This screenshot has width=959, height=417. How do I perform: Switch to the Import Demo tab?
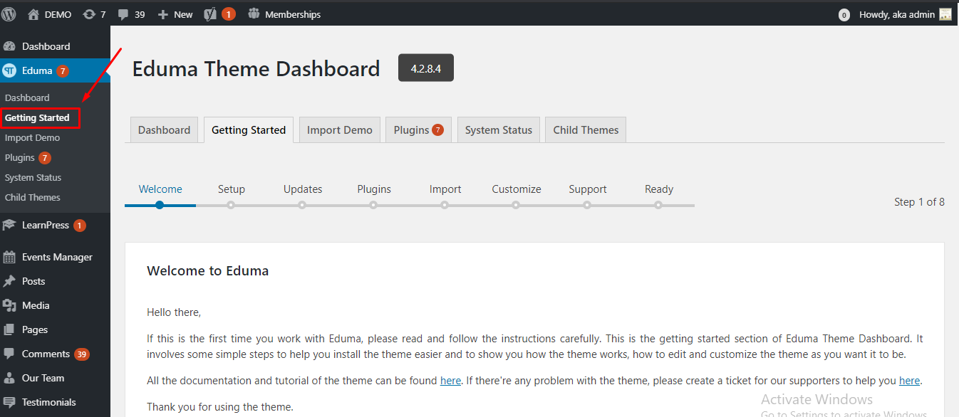click(340, 130)
